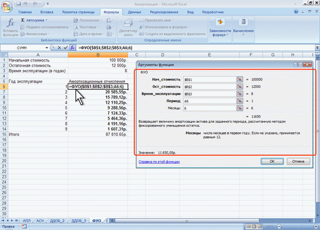Click the zoom in plus button
Screen dimensions: 320x230
pos(316,226)
